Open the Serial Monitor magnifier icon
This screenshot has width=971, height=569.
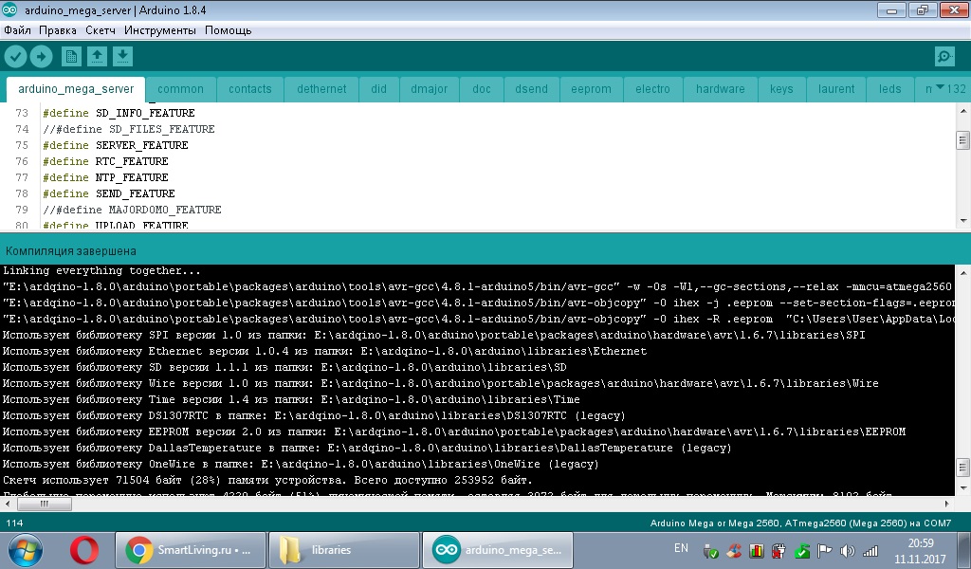(x=944, y=57)
